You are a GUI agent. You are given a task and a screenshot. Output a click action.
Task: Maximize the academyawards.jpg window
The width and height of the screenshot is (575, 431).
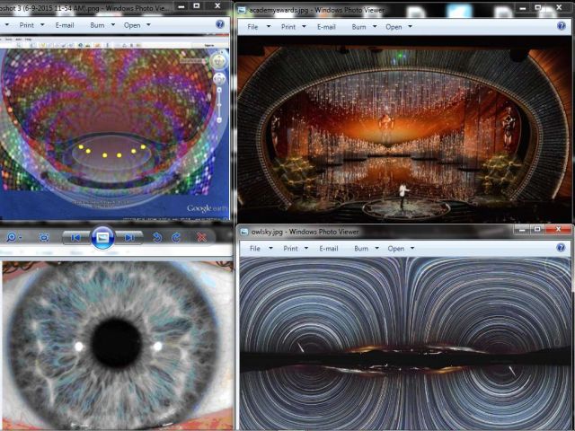(x=538, y=7)
